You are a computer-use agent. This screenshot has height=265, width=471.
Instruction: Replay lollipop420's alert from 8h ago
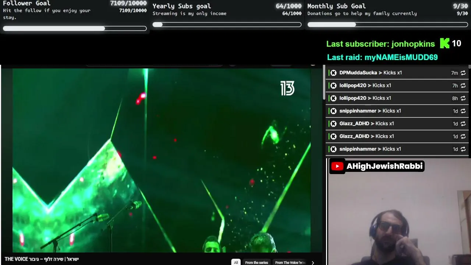463,98
